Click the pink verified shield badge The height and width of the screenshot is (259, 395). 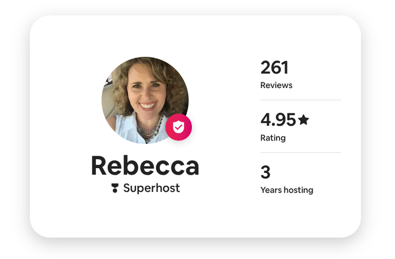[x=178, y=128]
